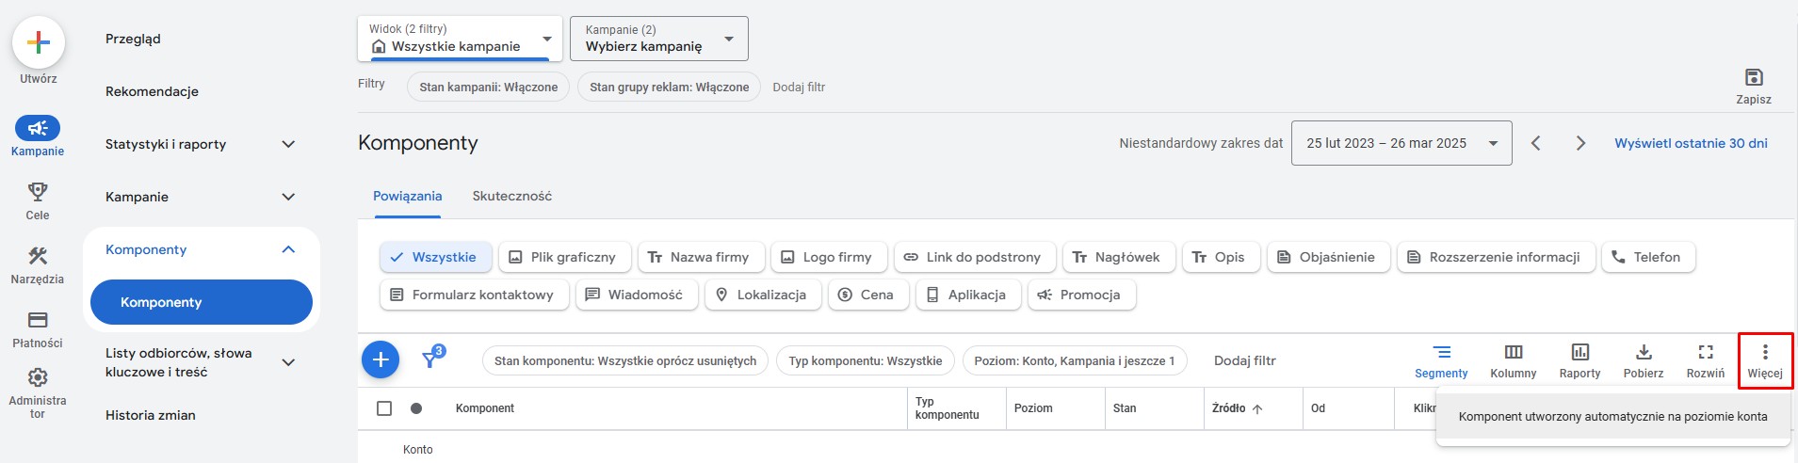Click the top Dodaj filtr field
The width and height of the screenshot is (1798, 463).
coord(799,87)
